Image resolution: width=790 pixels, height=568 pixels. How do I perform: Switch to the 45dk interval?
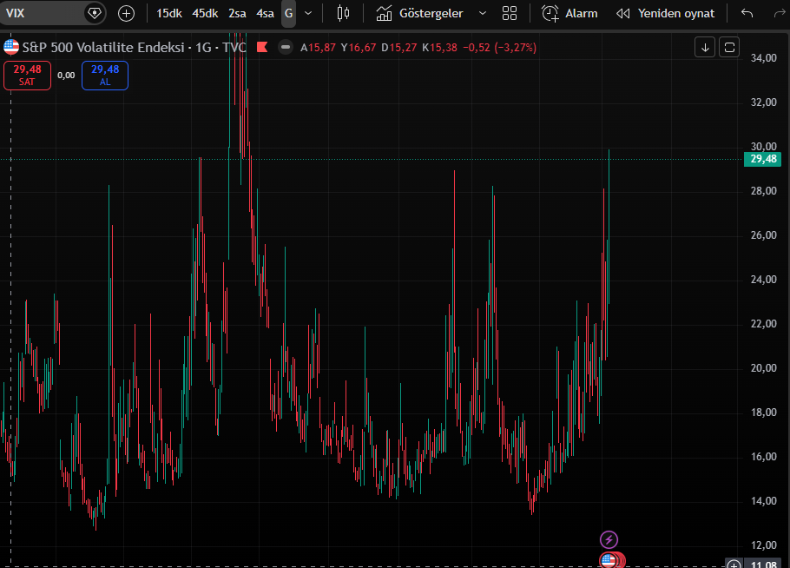click(x=205, y=14)
